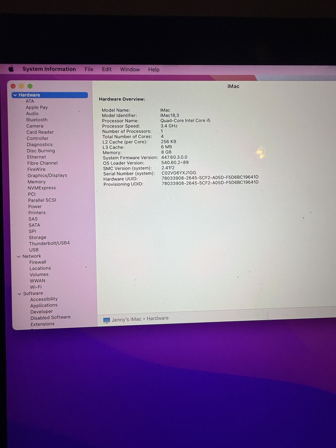The image size is (336, 448).
Task: Click processor name Quad-Core Intel Core i5
Action: pos(186,121)
